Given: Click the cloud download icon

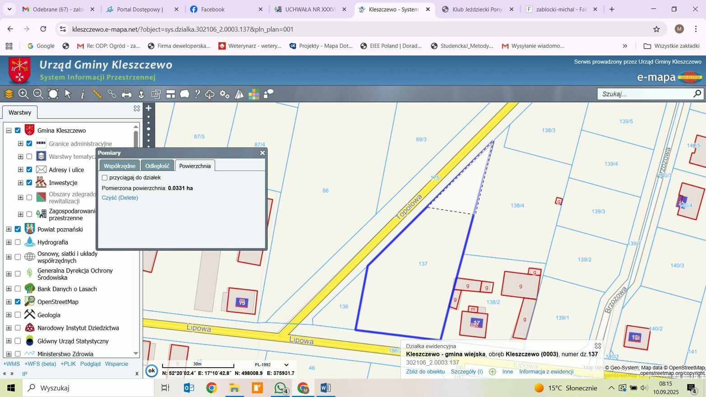Looking at the screenshot, I should [210, 94].
